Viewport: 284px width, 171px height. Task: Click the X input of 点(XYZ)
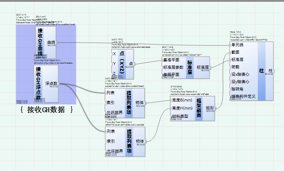tap(115, 54)
